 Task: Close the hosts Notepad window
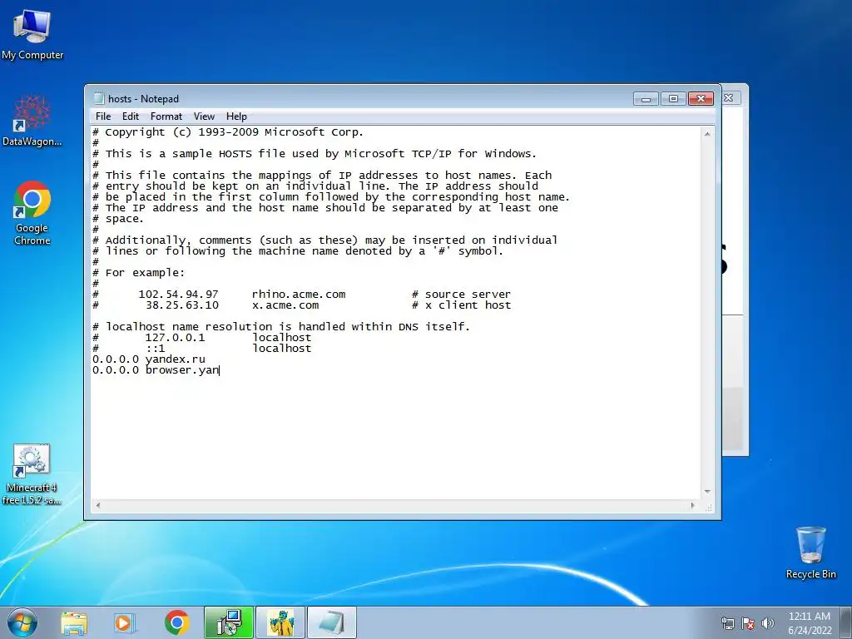(x=701, y=98)
